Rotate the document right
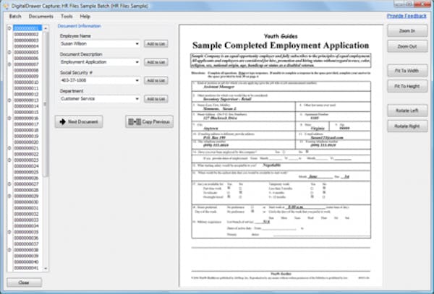The height and width of the screenshot is (294, 434). coord(407,126)
